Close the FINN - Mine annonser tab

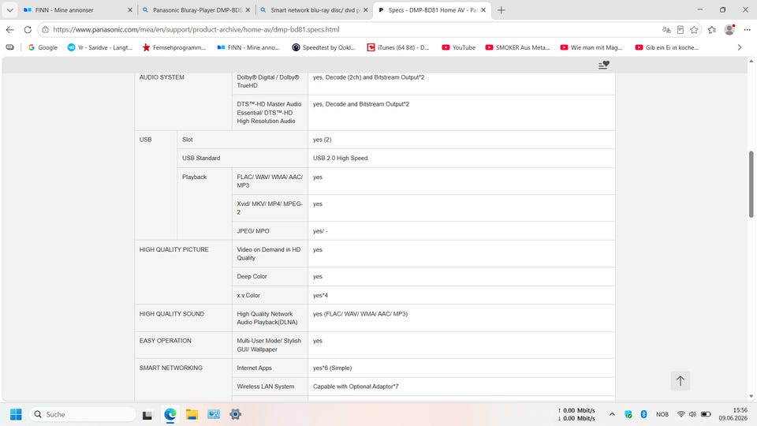(x=130, y=9)
